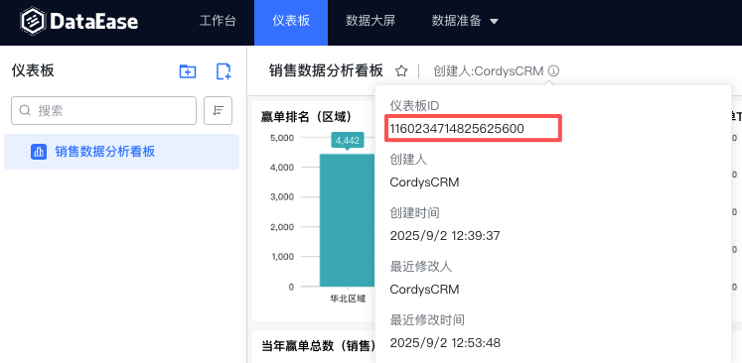
Task: Open the 数据大屏 tab
Action: pos(371,21)
